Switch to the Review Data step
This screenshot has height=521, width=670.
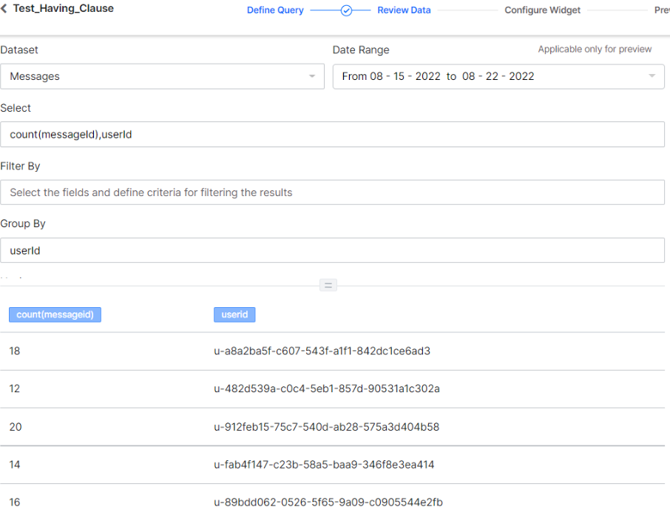404,10
